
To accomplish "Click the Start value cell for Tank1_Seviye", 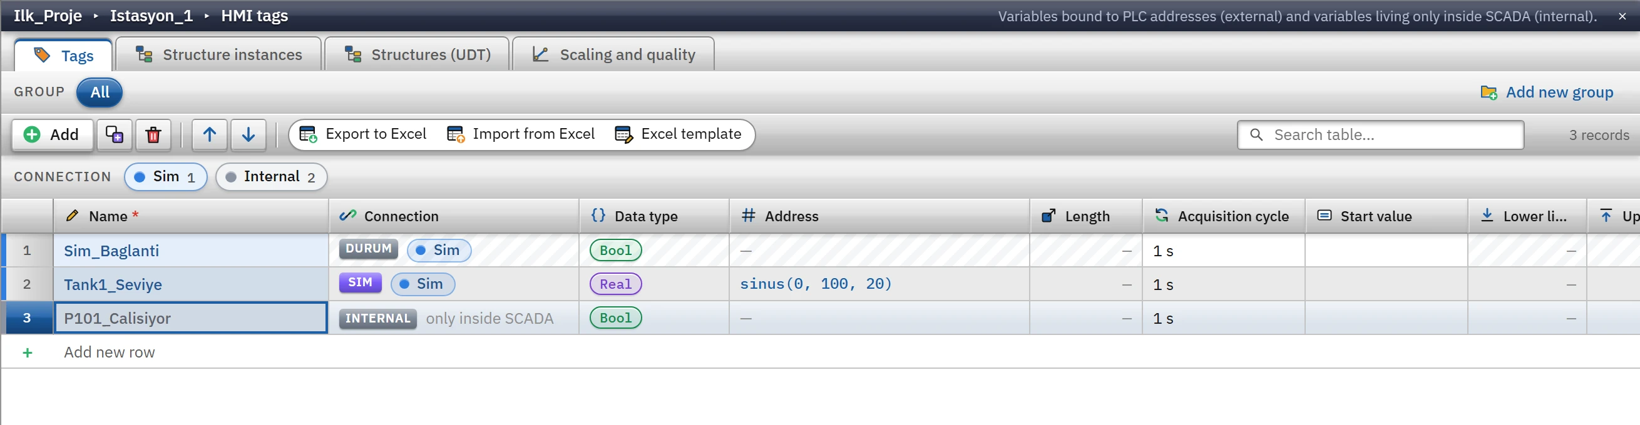I will (1386, 284).
